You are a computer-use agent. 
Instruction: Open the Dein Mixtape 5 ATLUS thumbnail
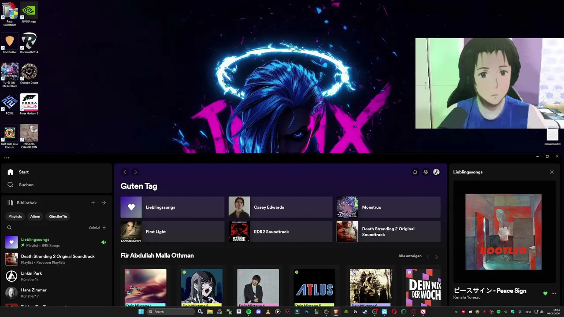(315, 288)
